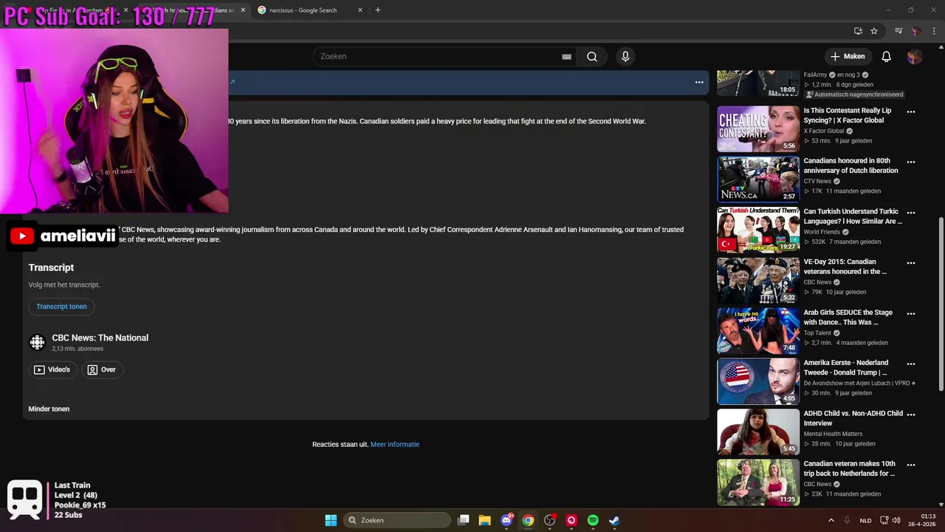Image resolution: width=945 pixels, height=532 pixels.
Task: Start voice search with microphone icon
Action: coord(625,57)
